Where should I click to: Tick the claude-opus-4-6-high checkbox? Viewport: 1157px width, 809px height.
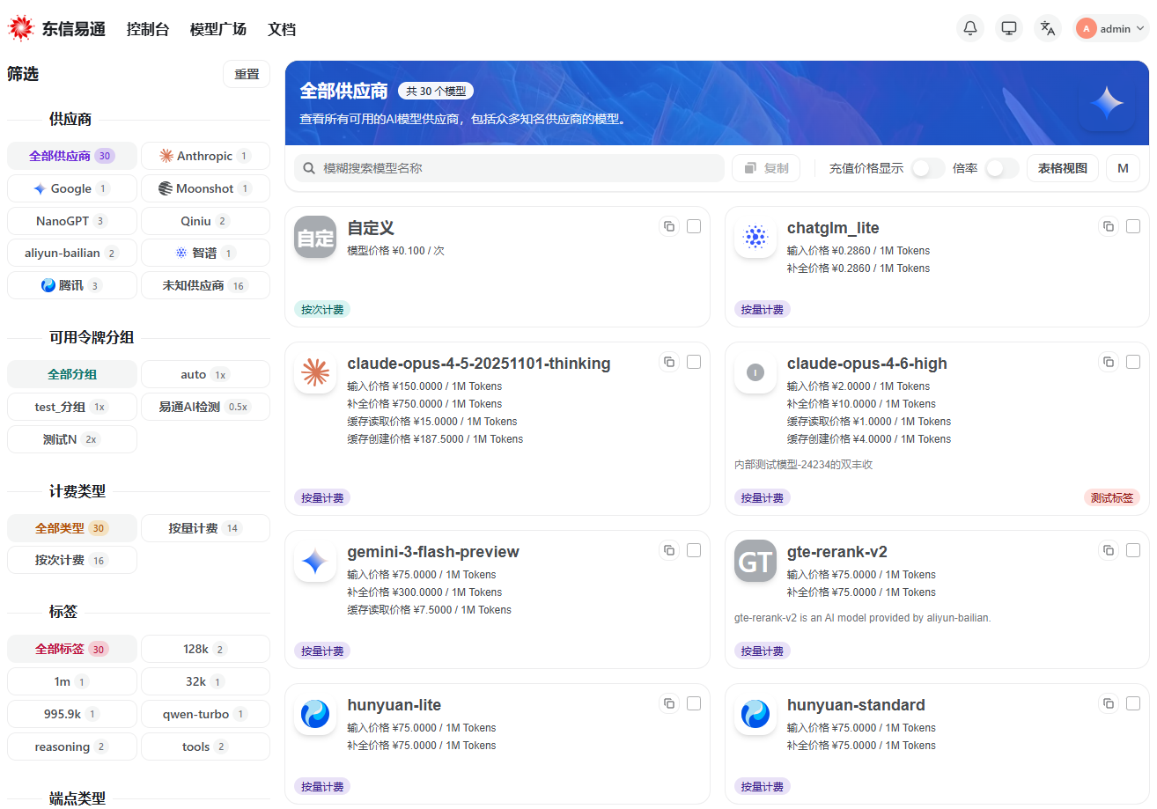click(1133, 362)
